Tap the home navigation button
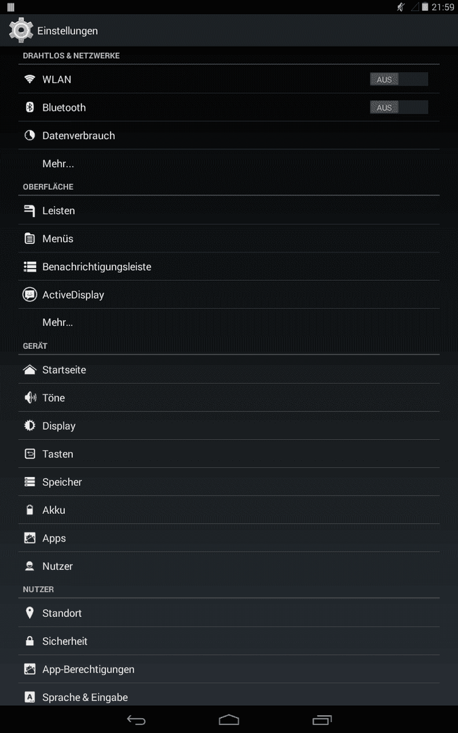Viewport: 458px width, 733px height. click(x=229, y=720)
